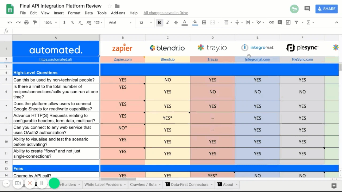342x192 pixels.
Task: Open text wrapping dropdown
Action: (x=249, y=23)
